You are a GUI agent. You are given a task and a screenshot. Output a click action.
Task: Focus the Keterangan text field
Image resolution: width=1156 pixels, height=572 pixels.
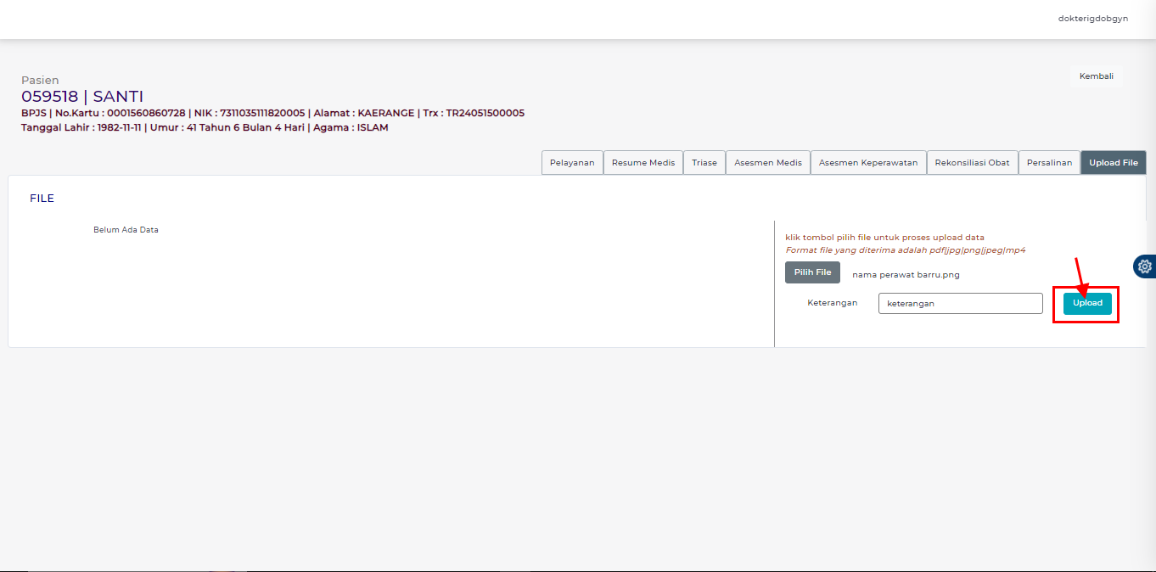(x=960, y=303)
